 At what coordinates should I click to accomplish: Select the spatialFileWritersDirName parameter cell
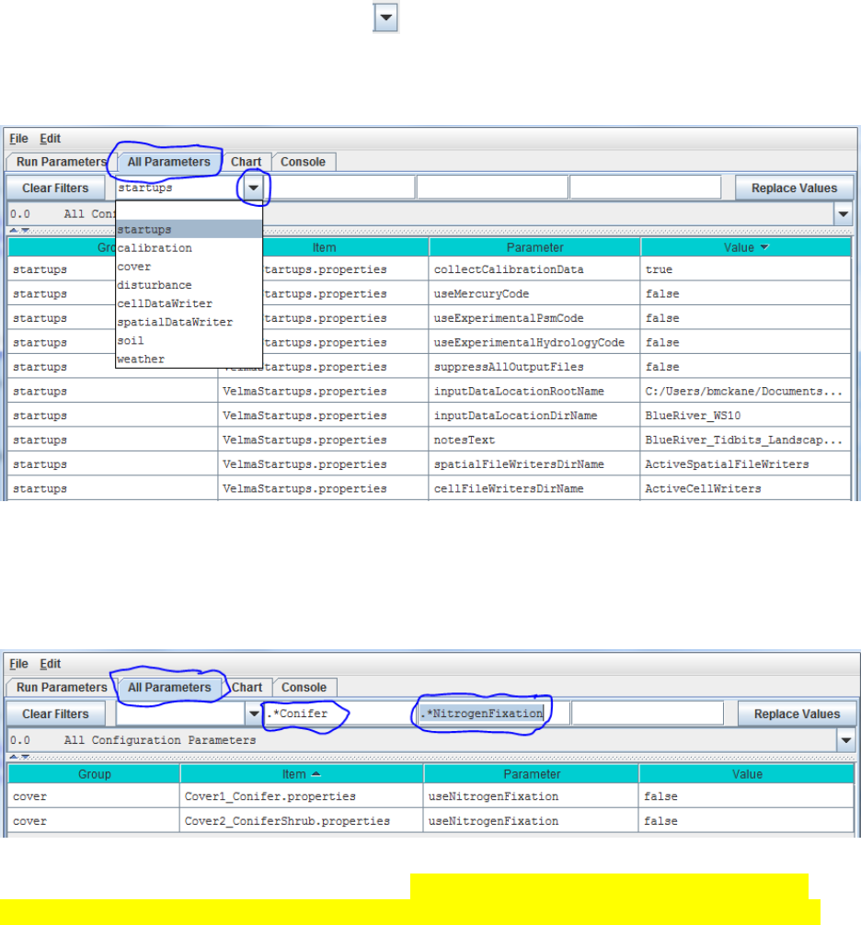click(534, 464)
